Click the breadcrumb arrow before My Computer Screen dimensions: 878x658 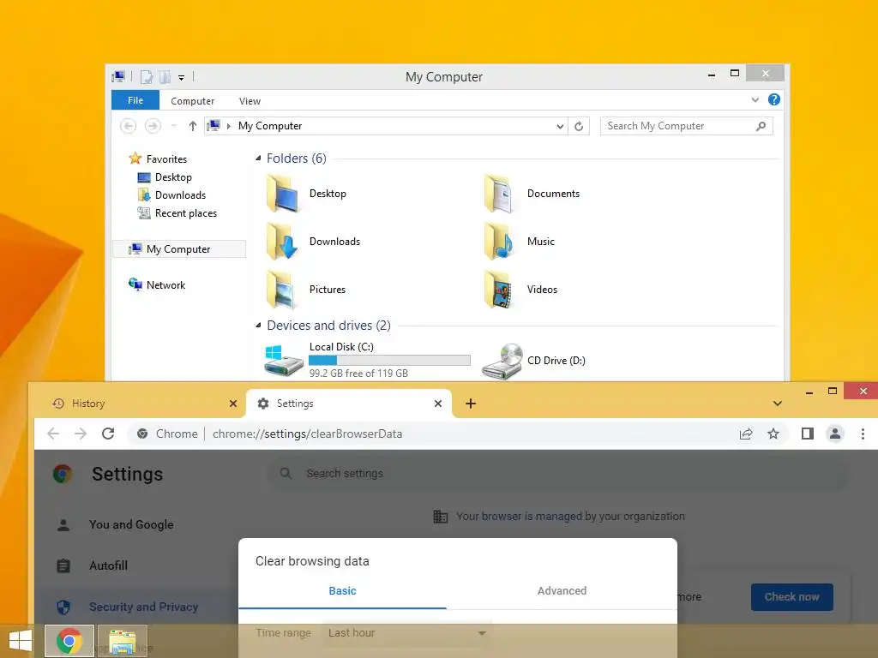coord(228,127)
